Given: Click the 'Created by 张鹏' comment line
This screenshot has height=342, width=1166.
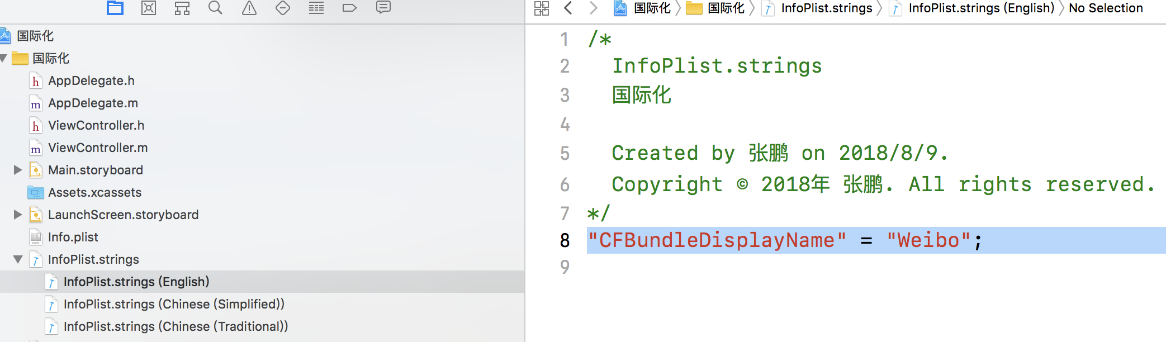Looking at the screenshot, I should [780, 153].
